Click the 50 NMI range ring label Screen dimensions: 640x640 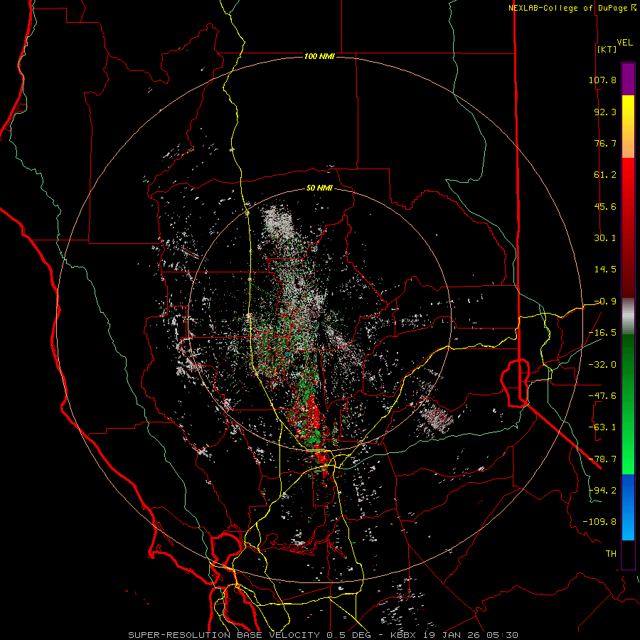pyautogui.click(x=319, y=188)
